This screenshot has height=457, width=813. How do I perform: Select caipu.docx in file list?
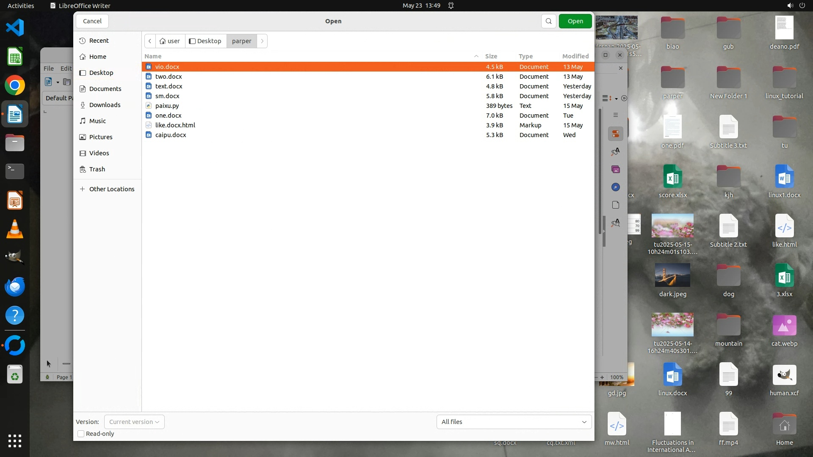click(x=171, y=135)
